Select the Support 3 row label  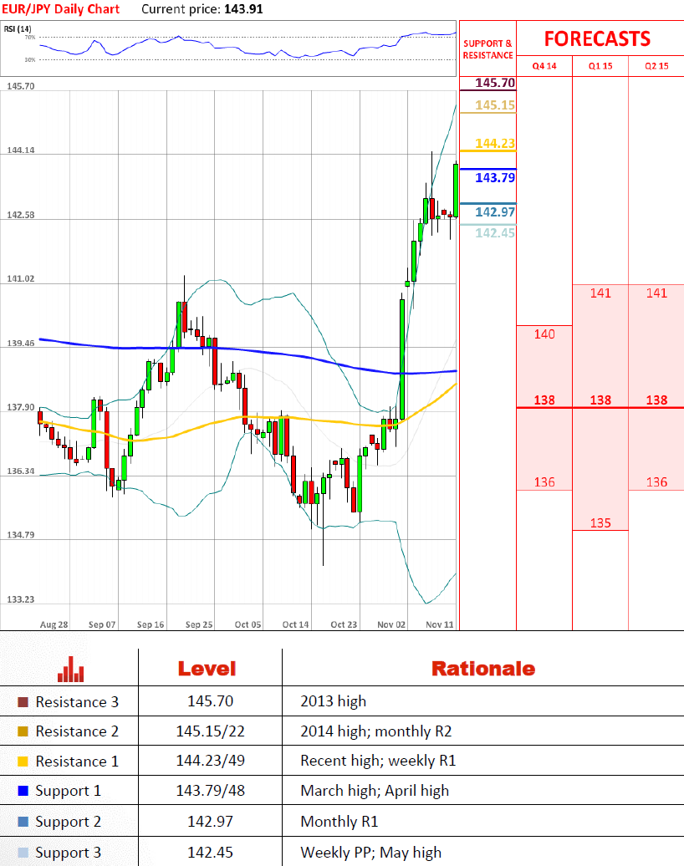tap(68, 852)
